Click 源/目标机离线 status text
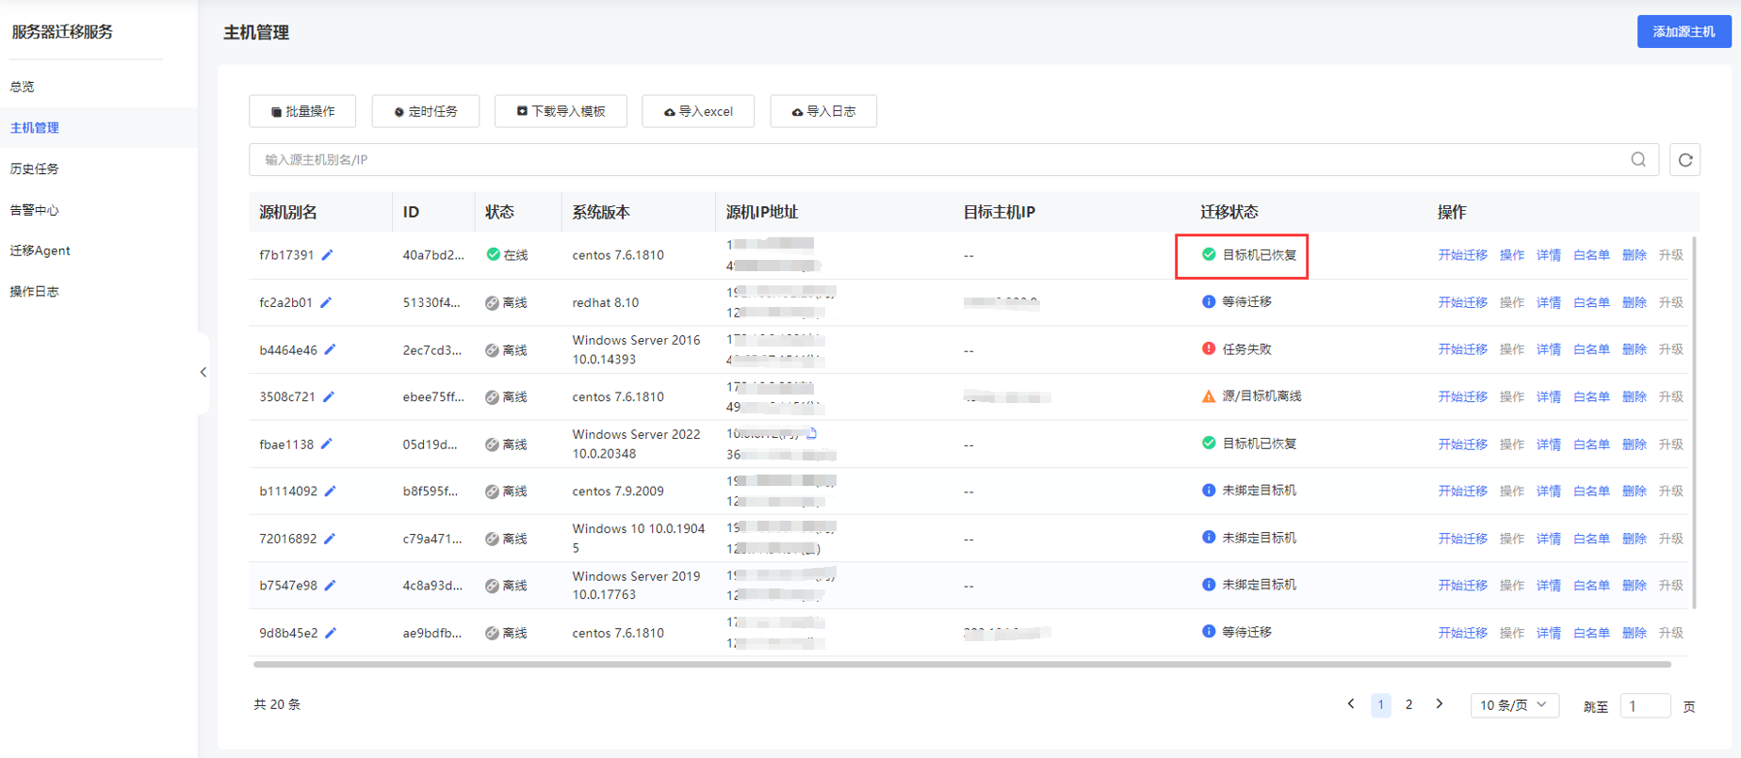The image size is (1741, 758). click(x=1261, y=396)
